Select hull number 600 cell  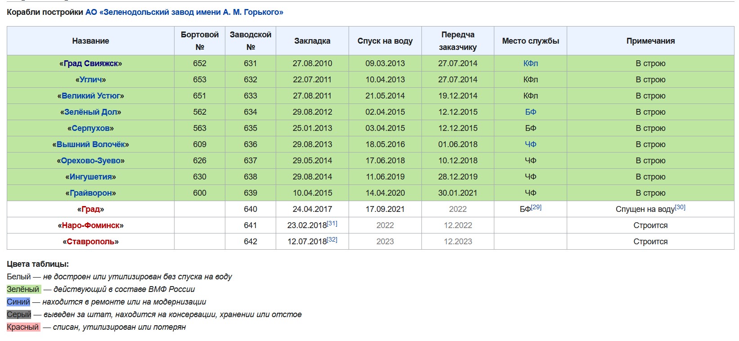[x=200, y=193]
